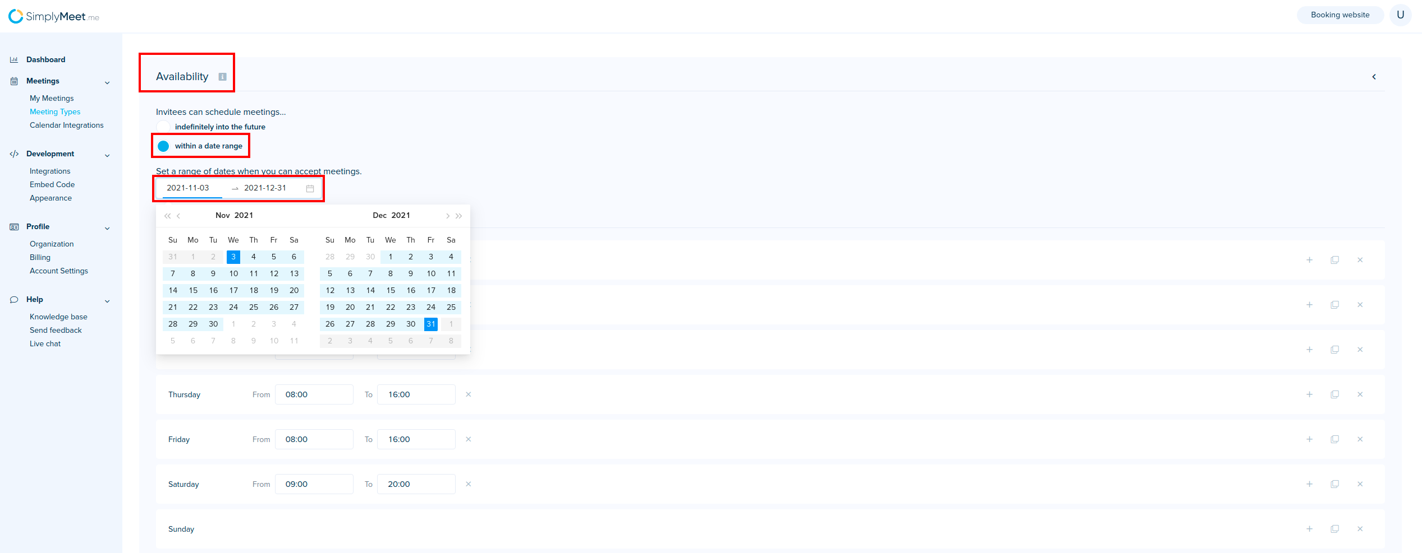
Task: Select "within a date range" option
Action: click(x=163, y=146)
